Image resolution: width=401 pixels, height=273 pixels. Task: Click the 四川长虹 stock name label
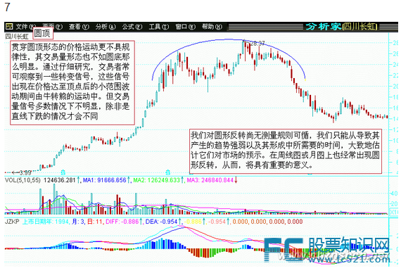pyautogui.click(x=17, y=37)
